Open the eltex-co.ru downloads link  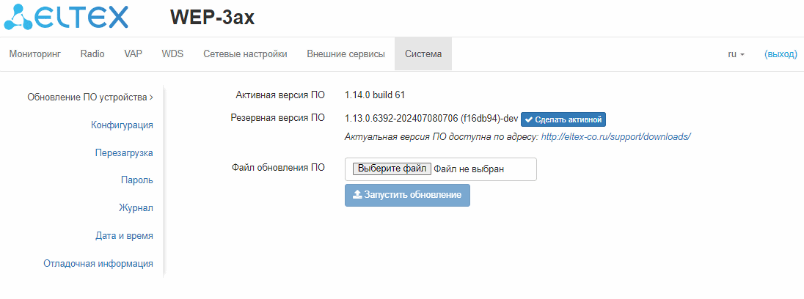[x=616, y=137]
